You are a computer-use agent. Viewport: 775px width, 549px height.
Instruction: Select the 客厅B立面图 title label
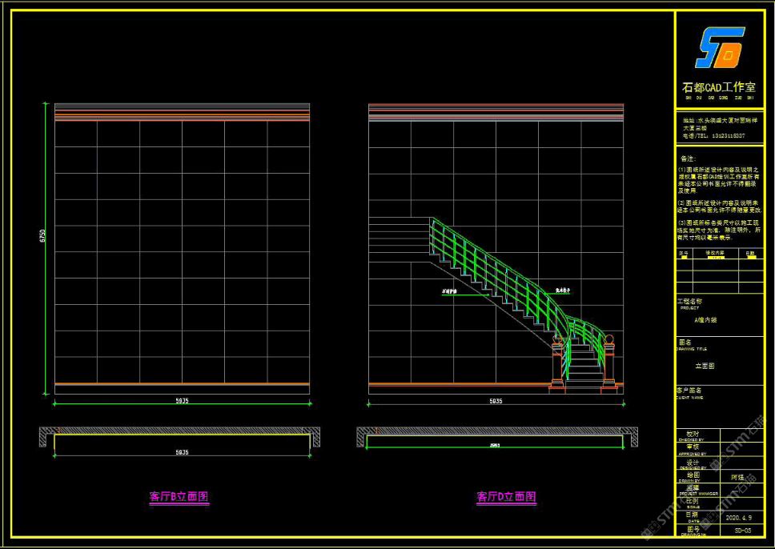179,497
